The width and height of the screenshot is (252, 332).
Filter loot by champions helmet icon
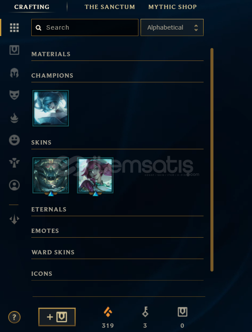pyautogui.click(x=15, y=73)
